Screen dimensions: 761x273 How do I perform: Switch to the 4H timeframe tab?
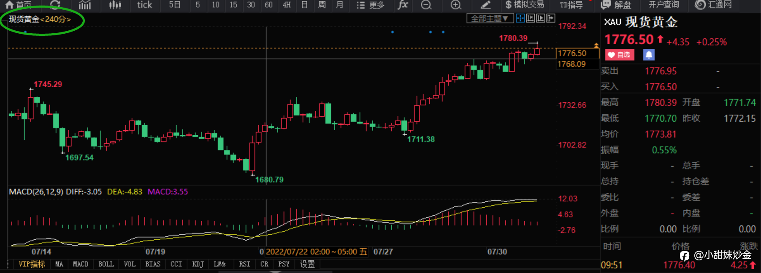[x=287, y=5]
